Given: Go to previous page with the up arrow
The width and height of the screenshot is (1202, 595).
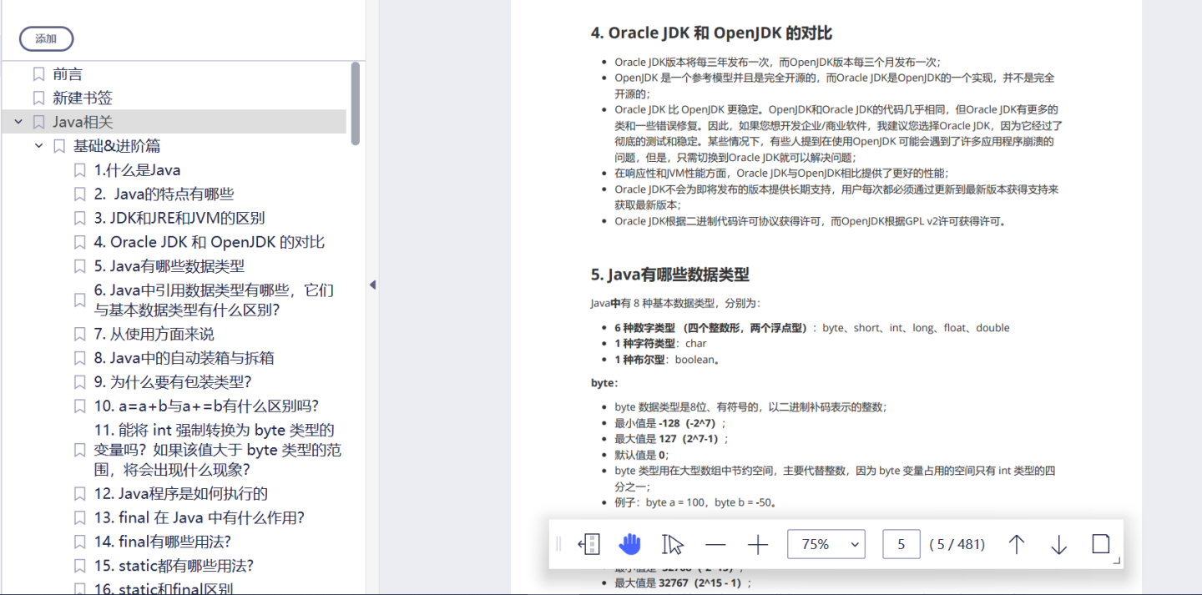Looking at the screenshot, I should coord(1017,543).
